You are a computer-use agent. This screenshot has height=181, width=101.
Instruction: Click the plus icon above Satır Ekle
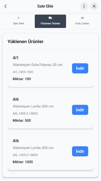coord(18,18)
